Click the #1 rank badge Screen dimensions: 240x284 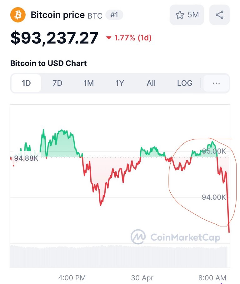tap(114, 15)
